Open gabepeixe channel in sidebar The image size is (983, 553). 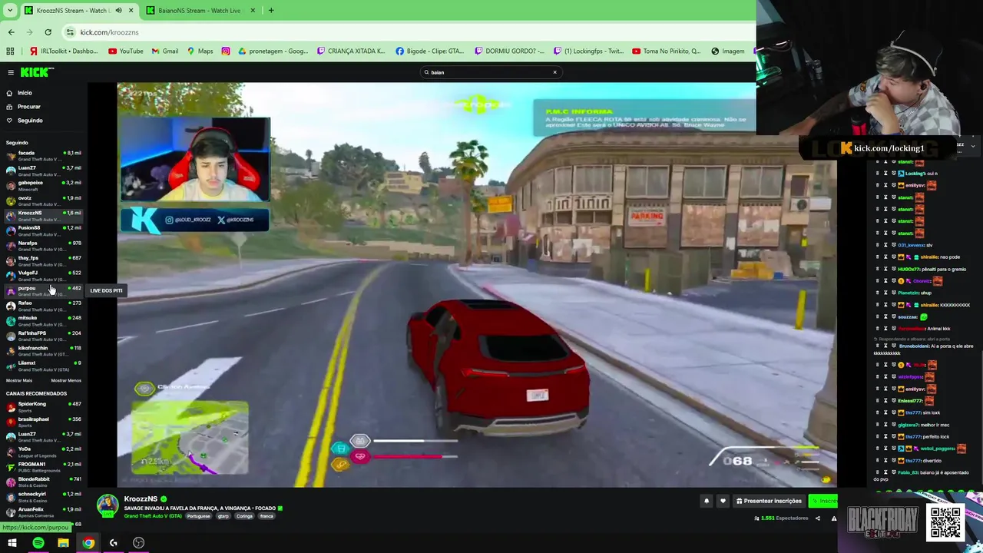pyautogui.click(x=43, y=186)
